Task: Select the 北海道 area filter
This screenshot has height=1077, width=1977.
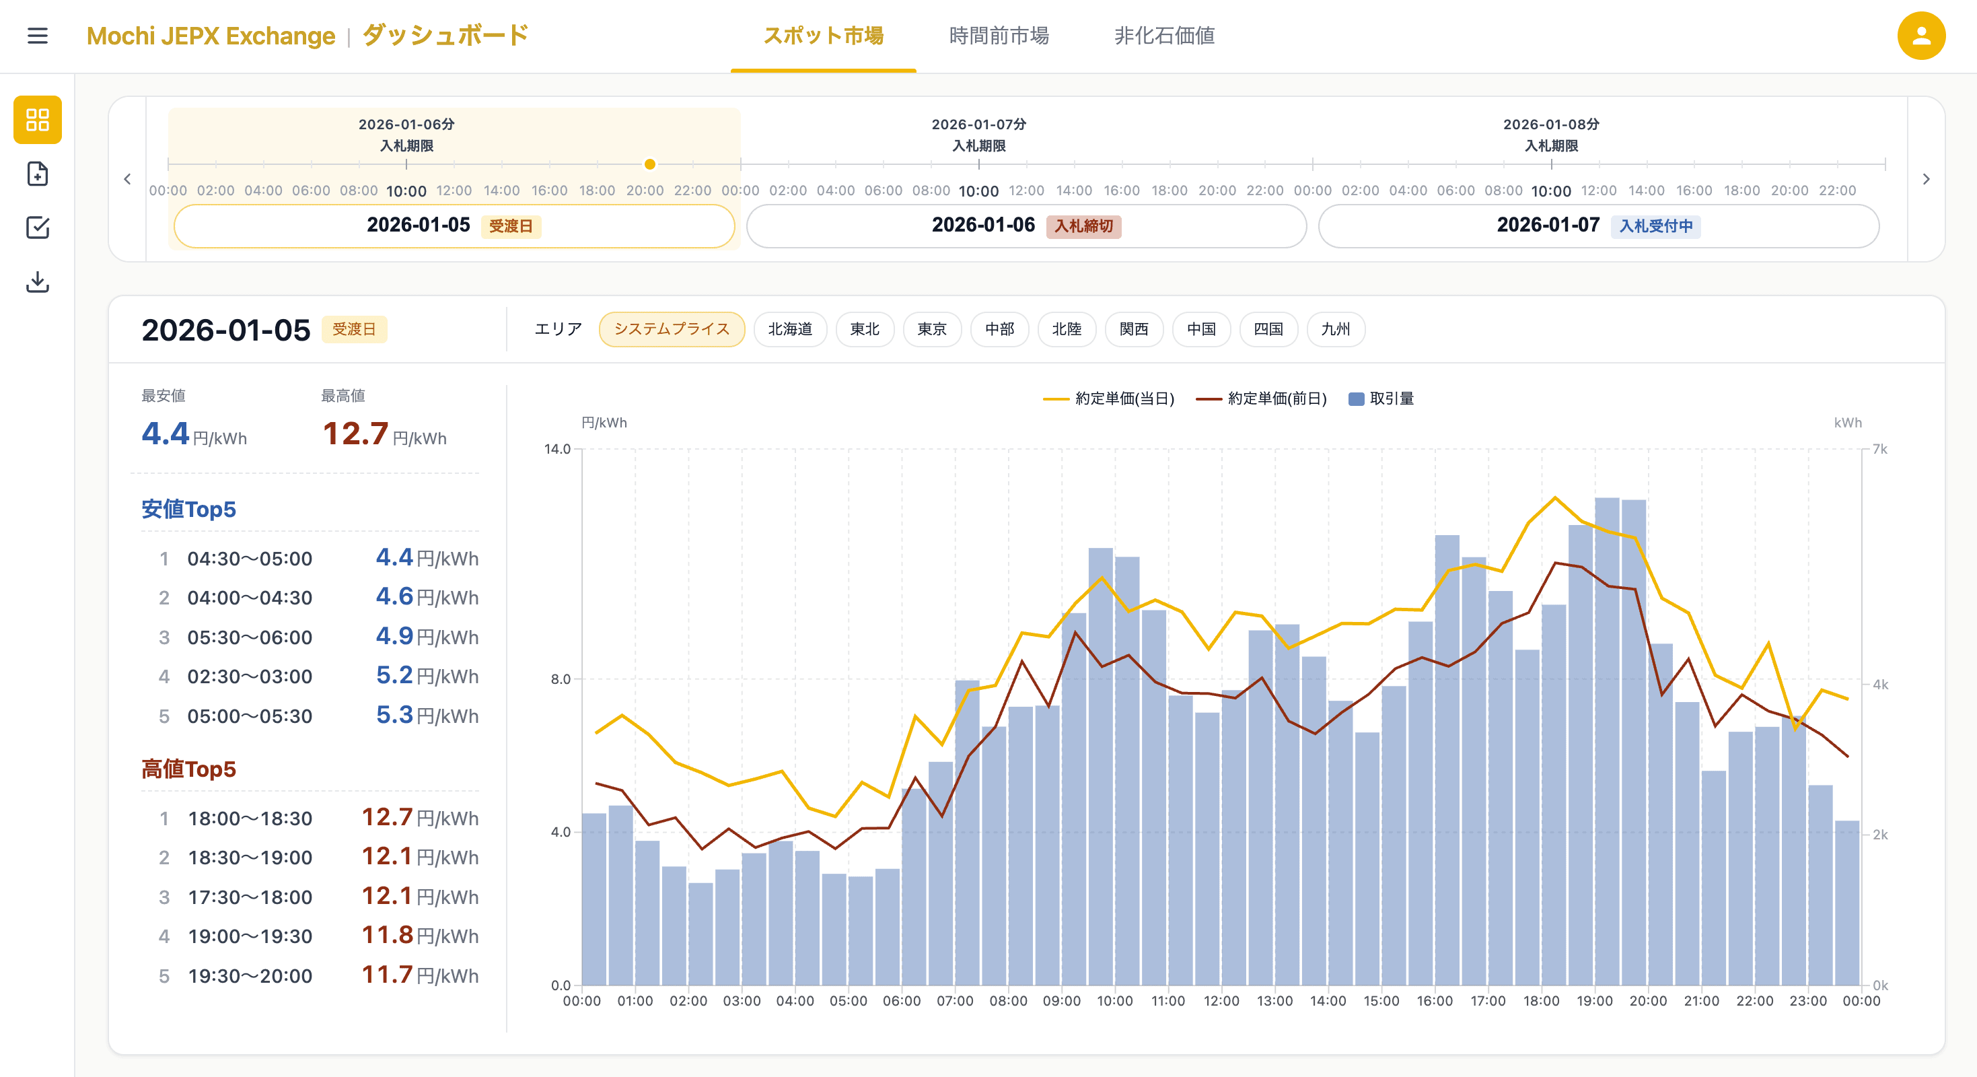Action: (x=790, y=328)
